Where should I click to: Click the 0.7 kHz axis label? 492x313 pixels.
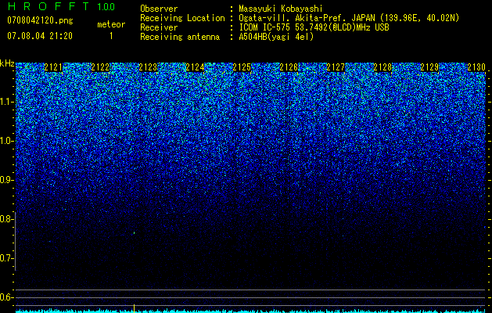coord(6,258)
